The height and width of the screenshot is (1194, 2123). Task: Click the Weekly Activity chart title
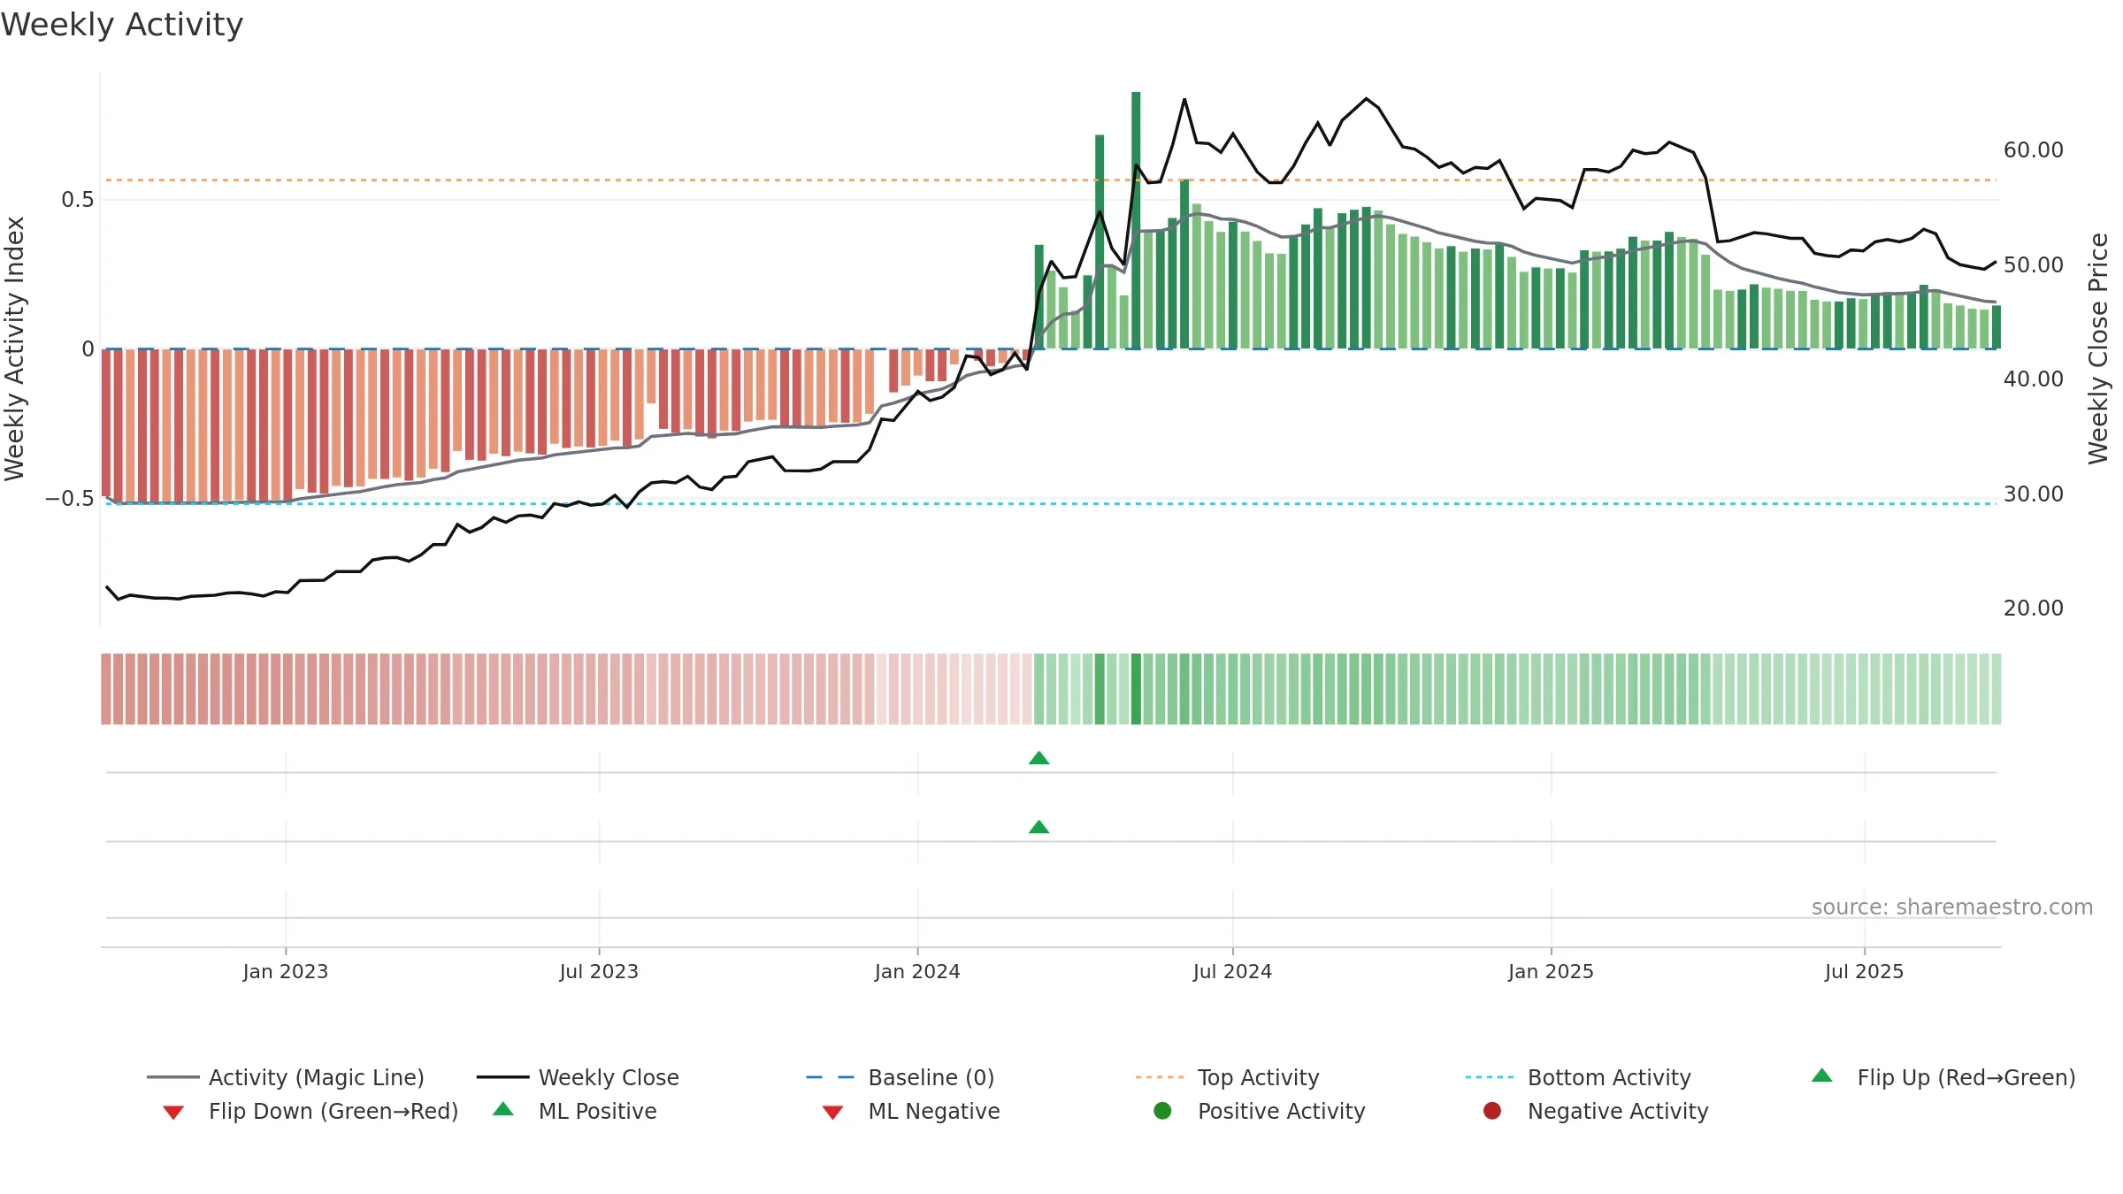(122, 25)
